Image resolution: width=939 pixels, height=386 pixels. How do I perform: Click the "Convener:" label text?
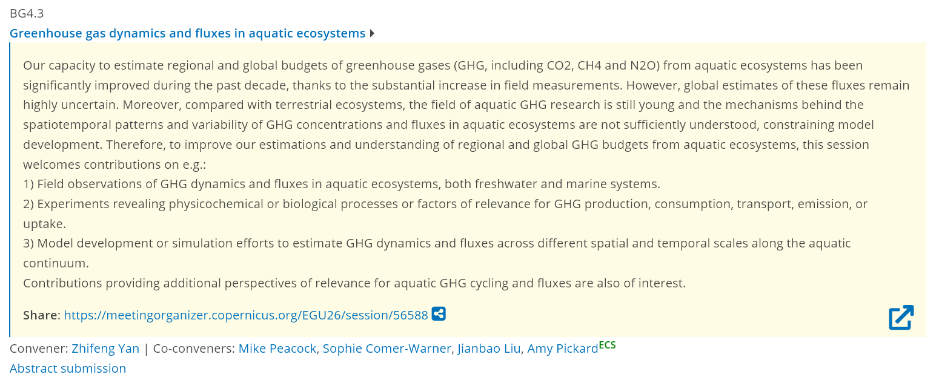pos(38,348)
